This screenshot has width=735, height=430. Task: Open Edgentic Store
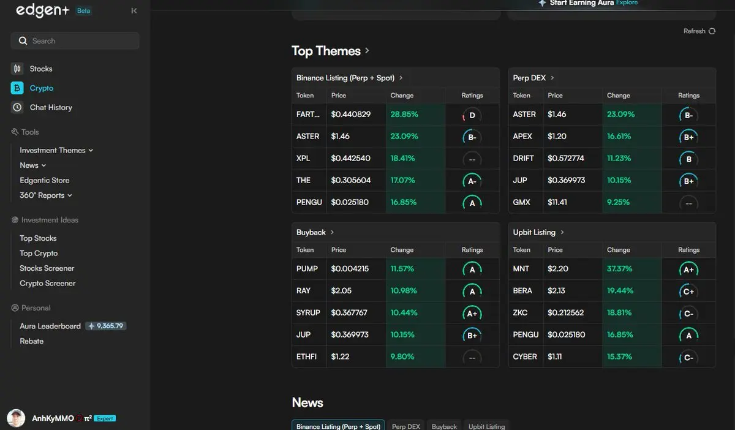tap(45, 180)
